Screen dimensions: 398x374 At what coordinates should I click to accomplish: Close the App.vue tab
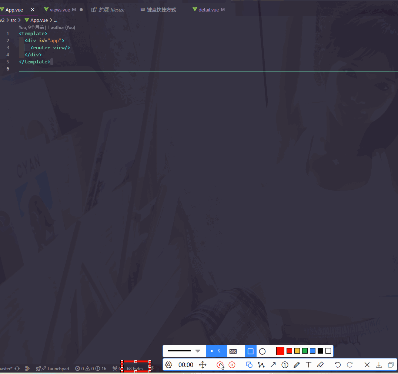click(33, 10)
